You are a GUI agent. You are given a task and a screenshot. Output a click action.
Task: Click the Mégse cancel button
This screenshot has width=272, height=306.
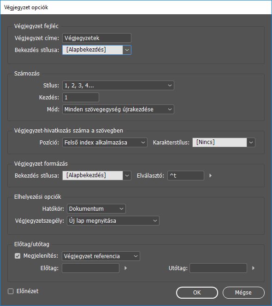[243, 293]
